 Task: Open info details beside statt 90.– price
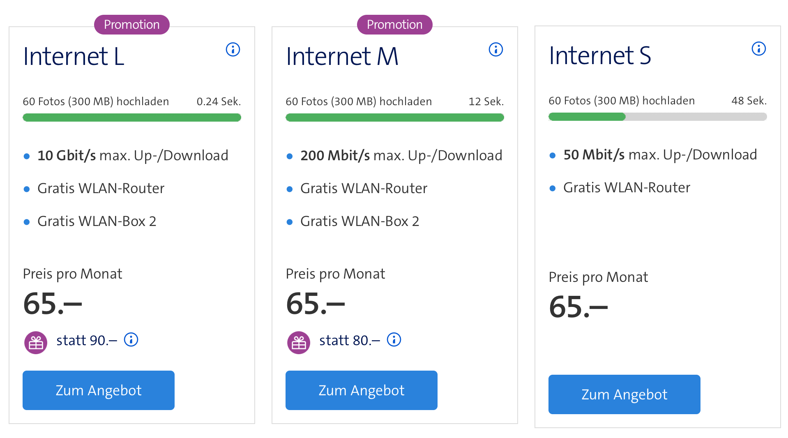(x=131, y=340)
